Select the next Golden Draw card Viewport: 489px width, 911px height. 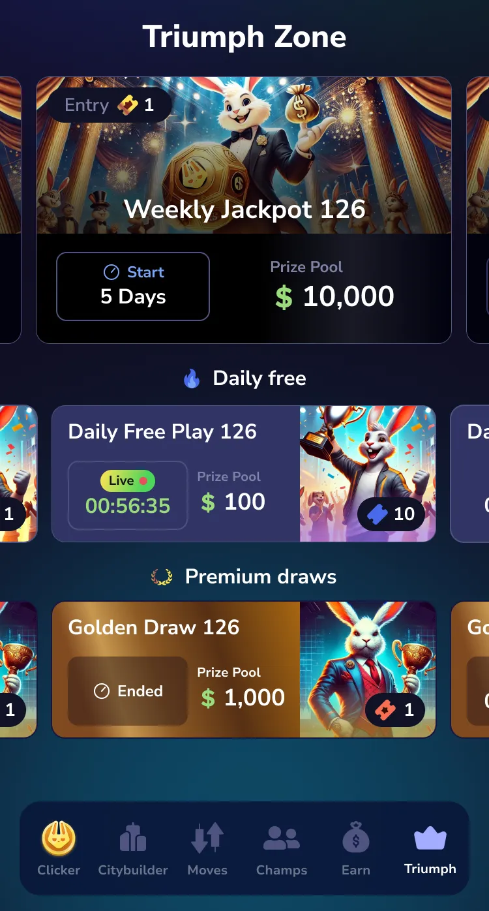470,670
